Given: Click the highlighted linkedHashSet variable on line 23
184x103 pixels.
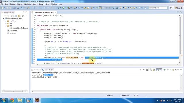Looking at the screenshot, I should tap(72, 58).
